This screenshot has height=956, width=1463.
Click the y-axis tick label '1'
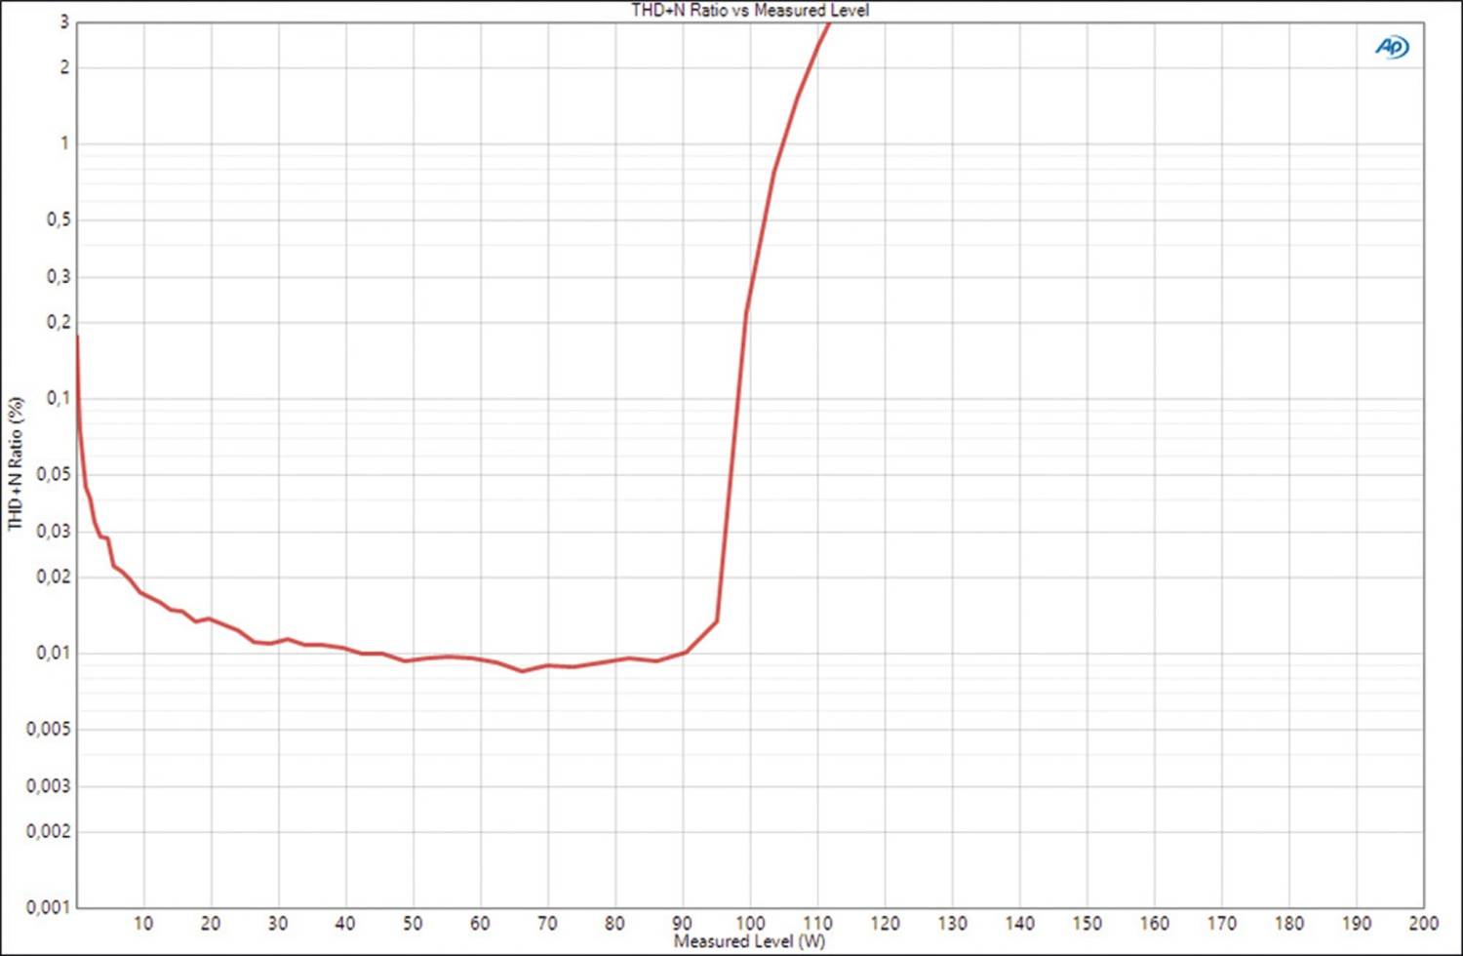[64, 143]
